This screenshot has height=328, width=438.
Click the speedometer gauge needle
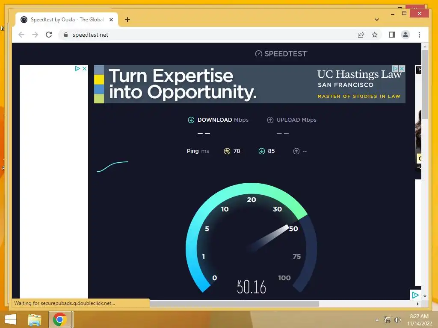click(269, 237)
